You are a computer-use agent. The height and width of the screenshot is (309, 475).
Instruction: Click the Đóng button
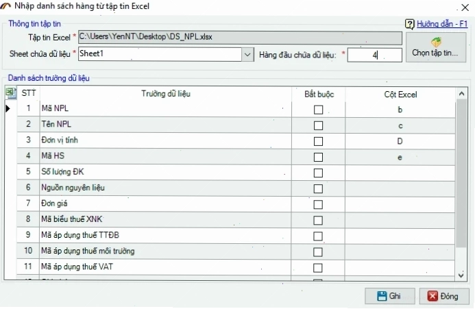pyautogui.click(x=443, y=296)
